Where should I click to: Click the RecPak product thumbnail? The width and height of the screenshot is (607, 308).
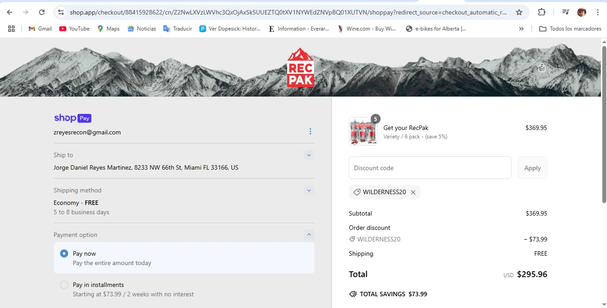pos(363,131)
